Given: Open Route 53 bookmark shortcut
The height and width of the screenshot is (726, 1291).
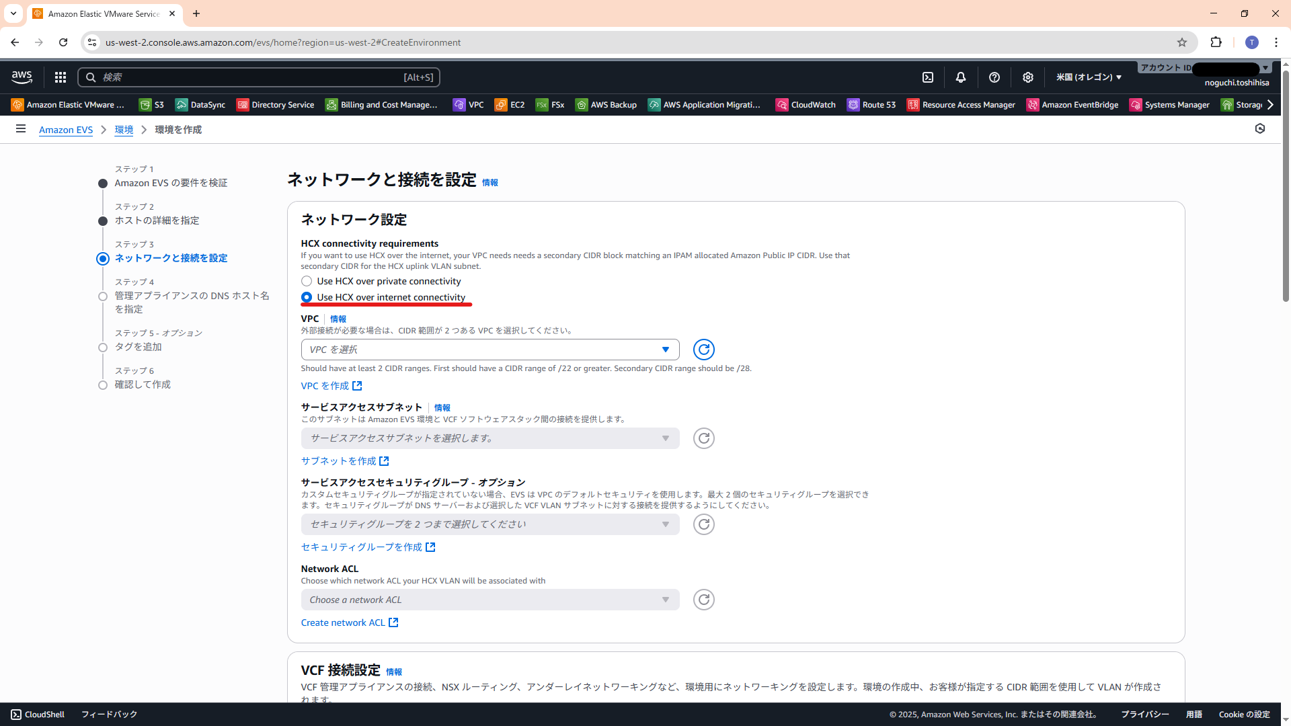Looking at the screenshot, I should 871,105.
